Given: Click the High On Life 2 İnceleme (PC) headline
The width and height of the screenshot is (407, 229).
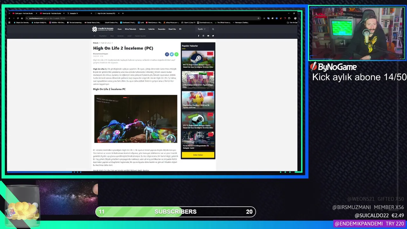Looking at the screenshot, I should point(123,48).
